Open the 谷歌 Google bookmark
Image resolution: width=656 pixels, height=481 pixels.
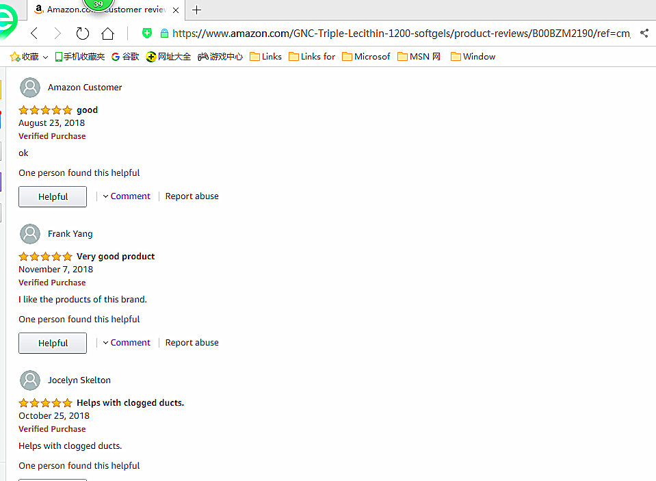pos(125,57)
